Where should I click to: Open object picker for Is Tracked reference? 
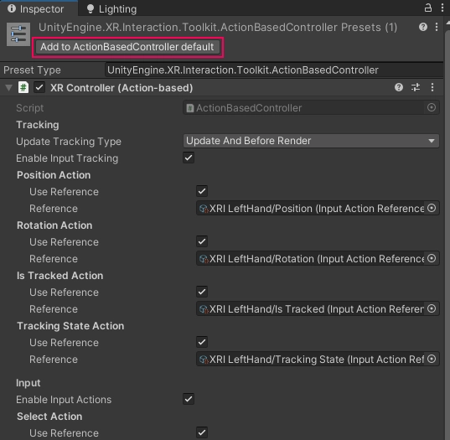click(432, 308)
